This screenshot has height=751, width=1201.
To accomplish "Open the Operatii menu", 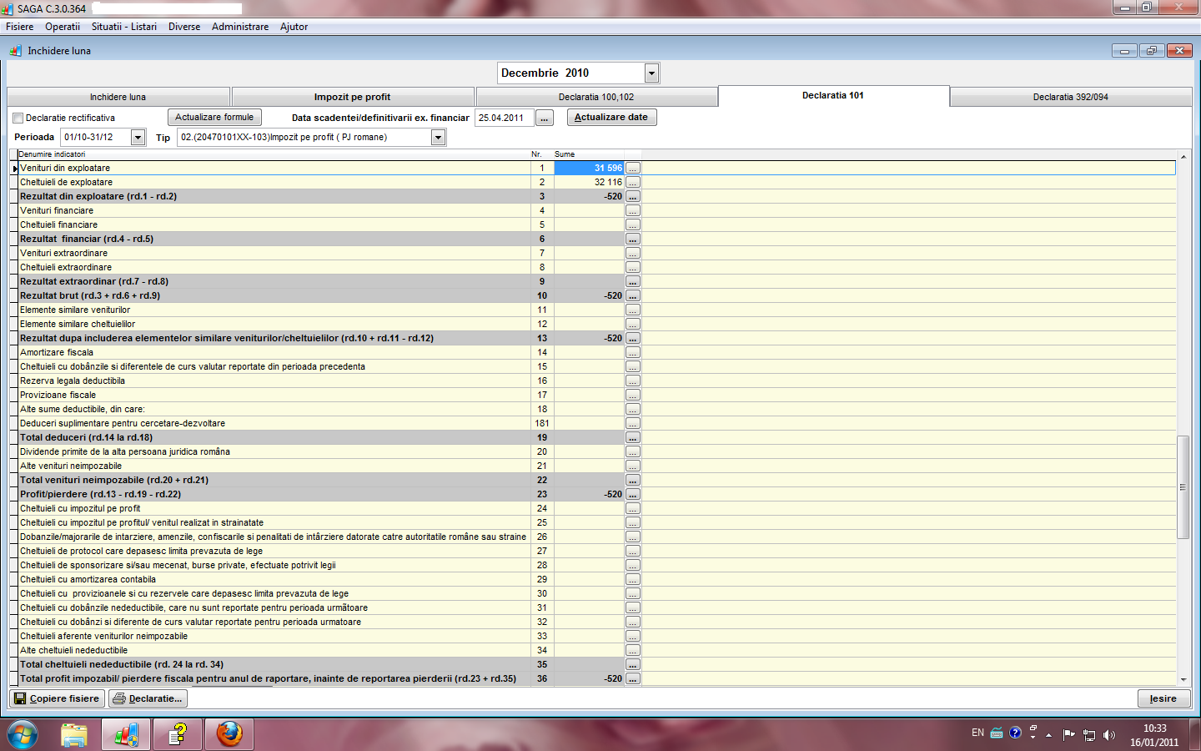I will 63,27.
